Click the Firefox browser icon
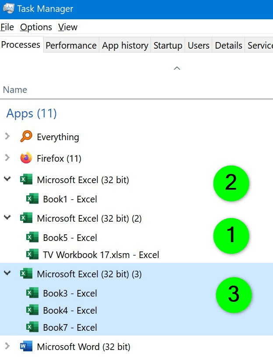The height and width of the screenshot is (357, 273). [x=26, y=158]
